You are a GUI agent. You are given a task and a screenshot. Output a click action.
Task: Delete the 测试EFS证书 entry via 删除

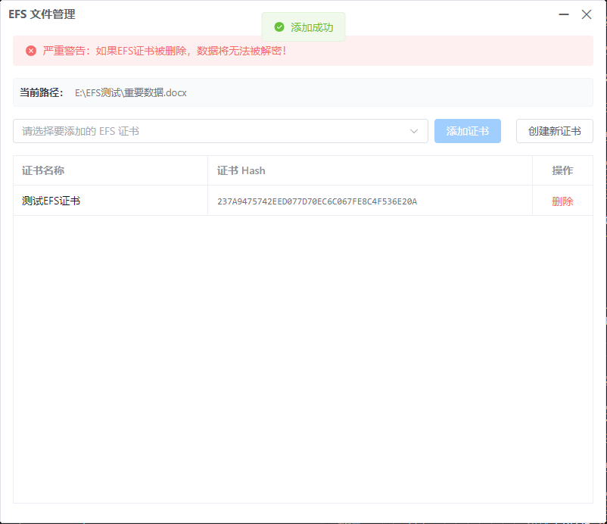point(562,201)
